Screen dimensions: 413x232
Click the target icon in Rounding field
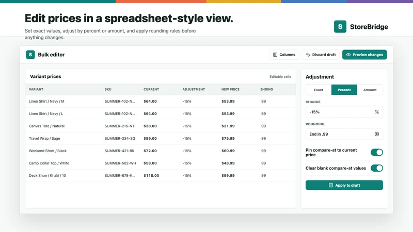[x=377, y=134]
